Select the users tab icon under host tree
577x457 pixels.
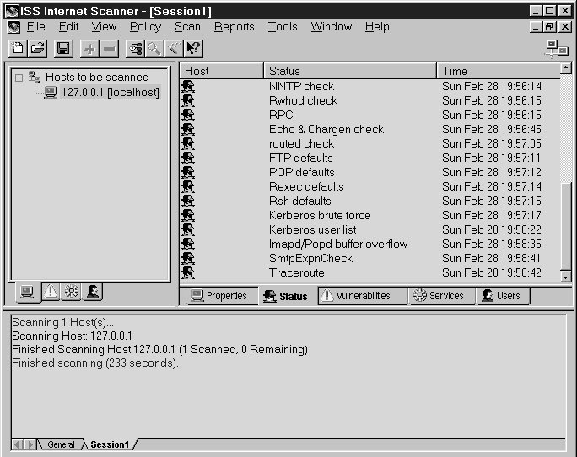pos(93,292)
